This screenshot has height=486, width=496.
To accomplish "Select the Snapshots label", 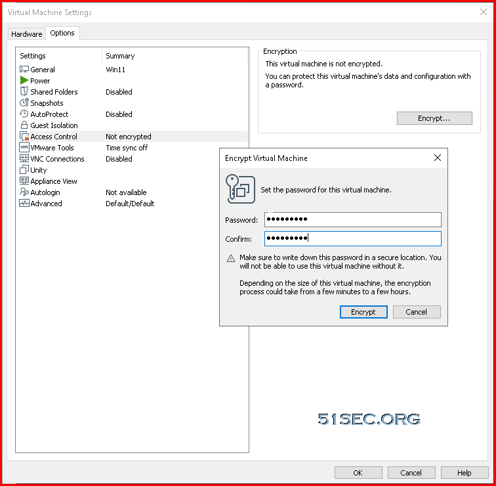I will tap(47, 103).
